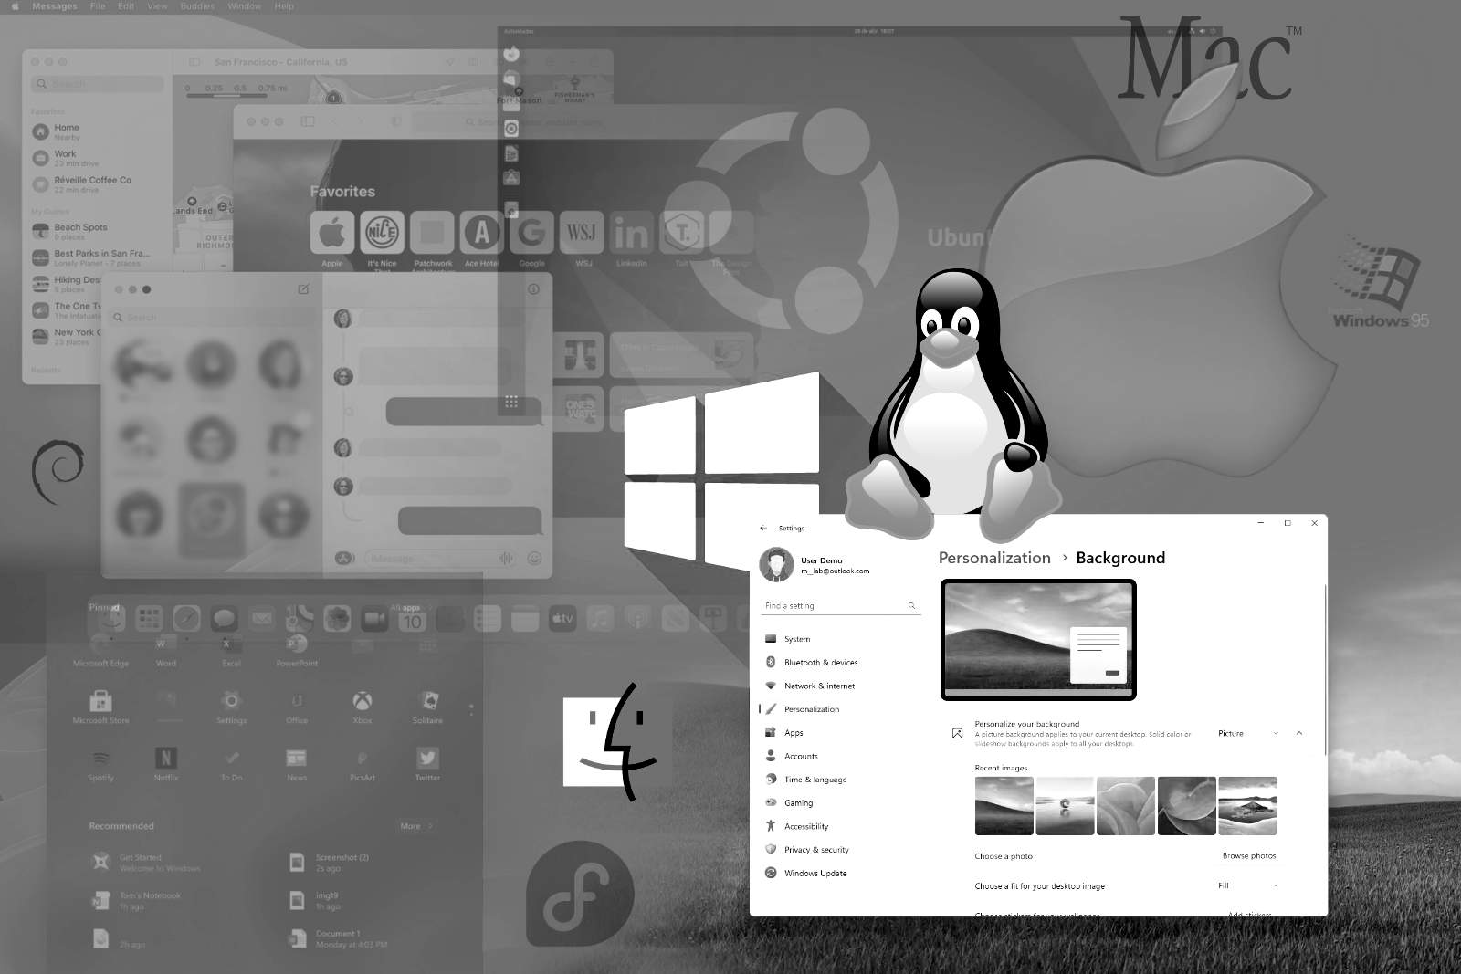
Task: Open Spotify in the Start menu
Action: (100, 759)
